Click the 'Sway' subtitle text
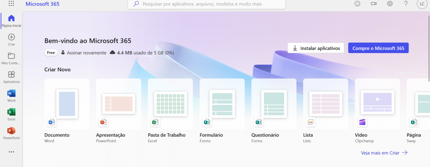This screenshot has height=167, width=430. pos(411,141)
